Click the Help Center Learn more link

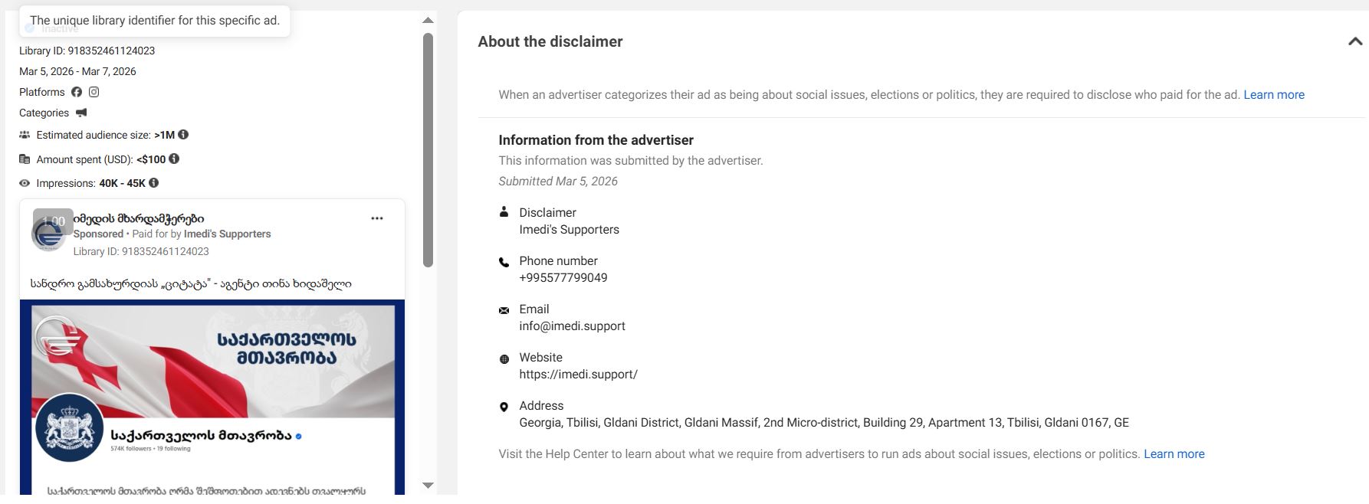[x=1174, y=454]
